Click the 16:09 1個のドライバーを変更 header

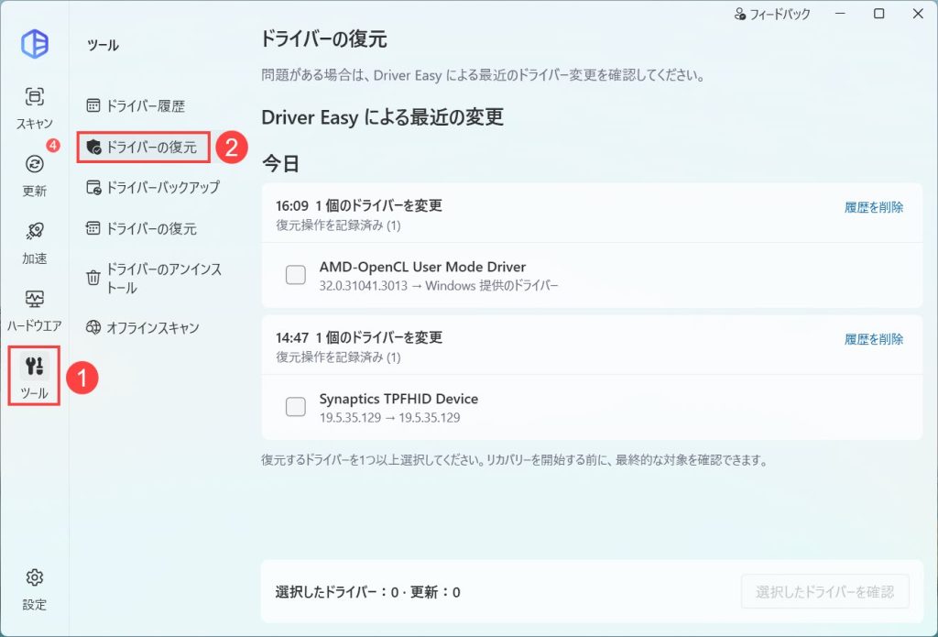pyautogui.click(x=359, y=205)
